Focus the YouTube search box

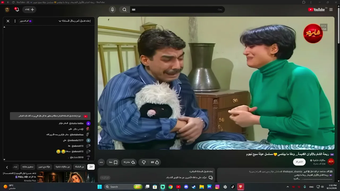tap(177, 10)
